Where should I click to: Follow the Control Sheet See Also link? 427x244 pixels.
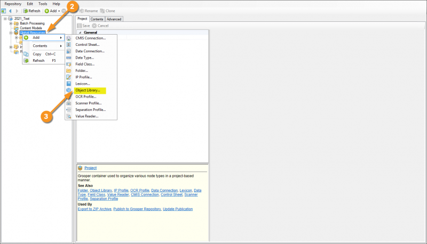171,194
